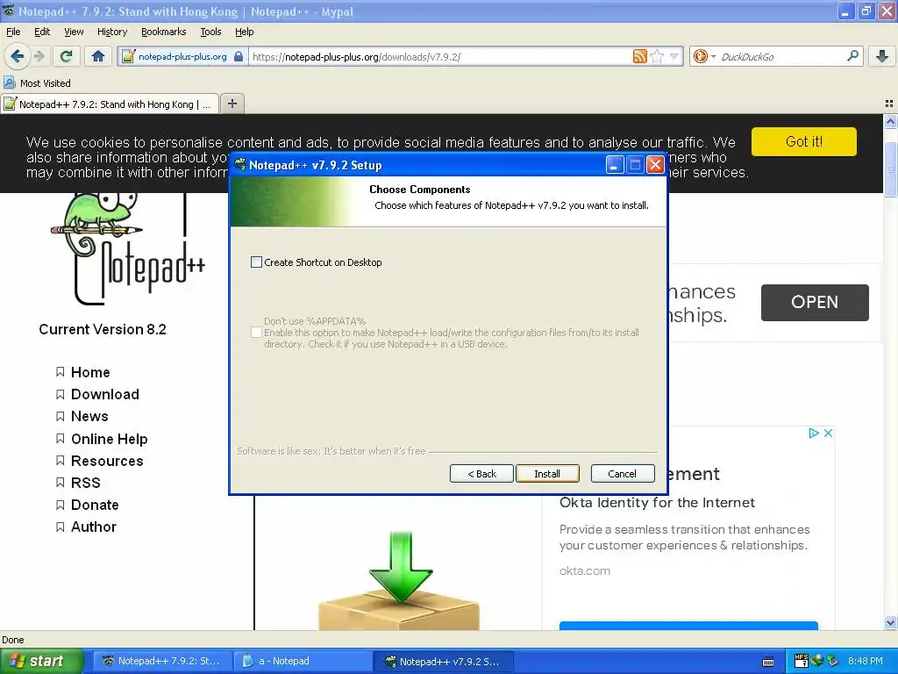The height and width of the screenshot is (674, 898).
Task: Click the system tray clock
Action: click(x=866, y=661)
